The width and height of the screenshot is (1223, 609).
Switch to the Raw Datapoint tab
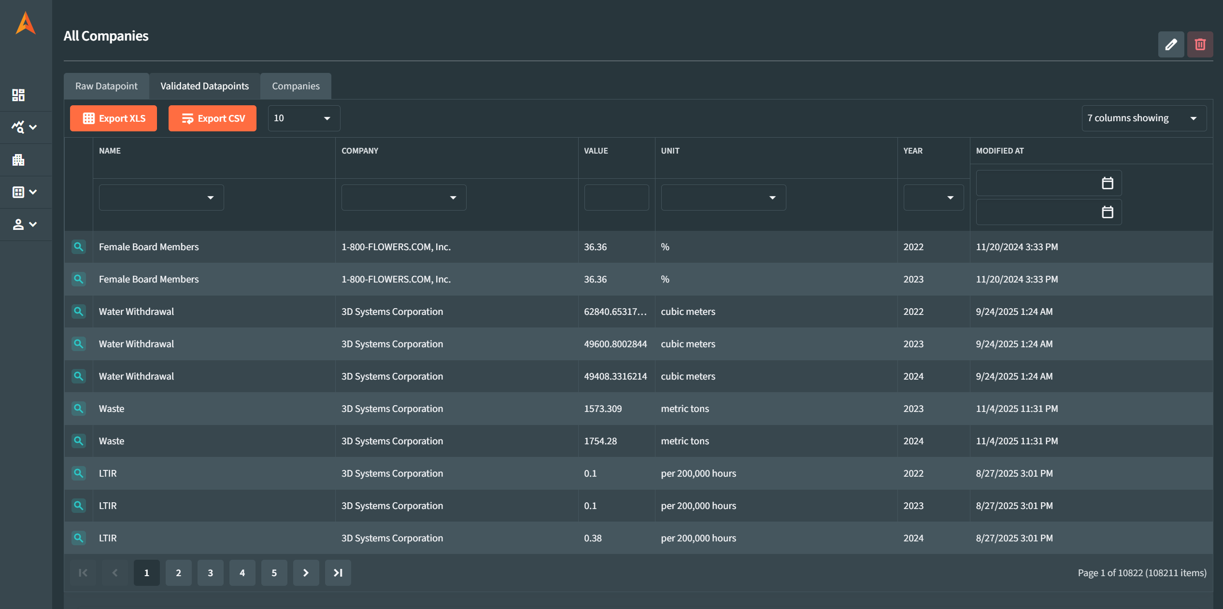[106, 86]
